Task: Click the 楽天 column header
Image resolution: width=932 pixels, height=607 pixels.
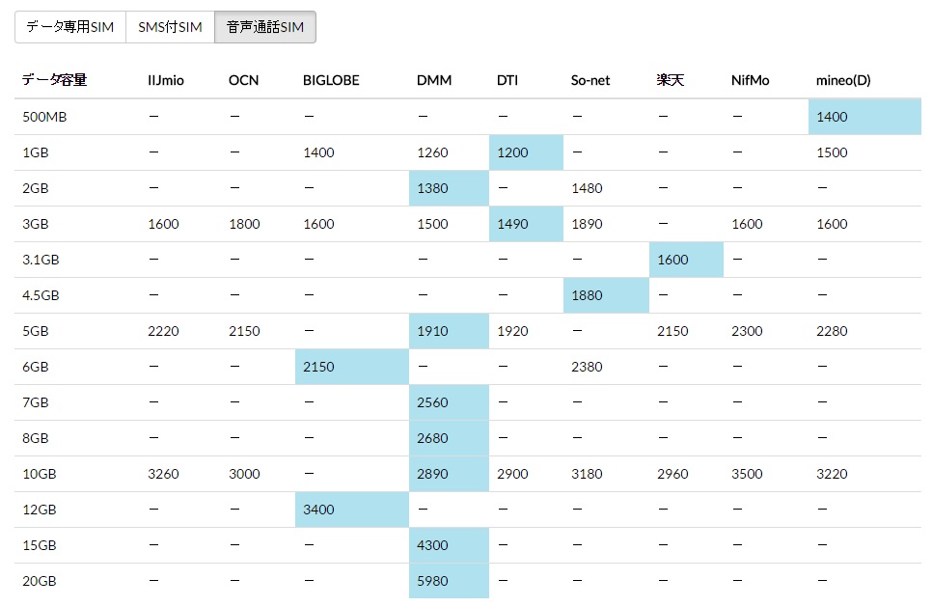Action: click(x=671, y=80)
